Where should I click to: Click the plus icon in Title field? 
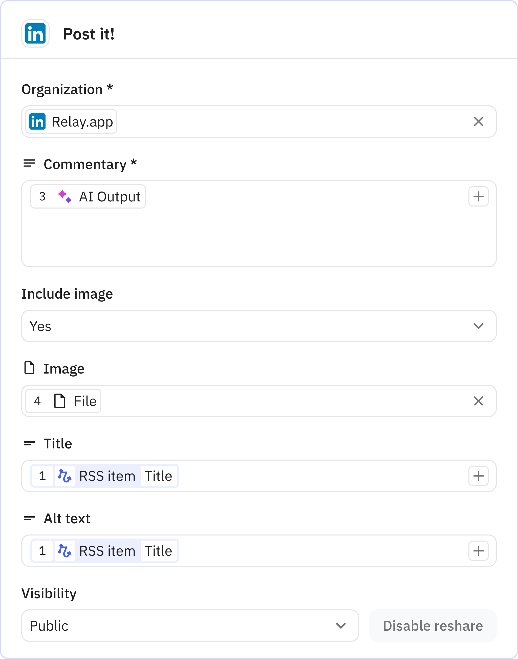pyautogui.click(x=478, y=476)
